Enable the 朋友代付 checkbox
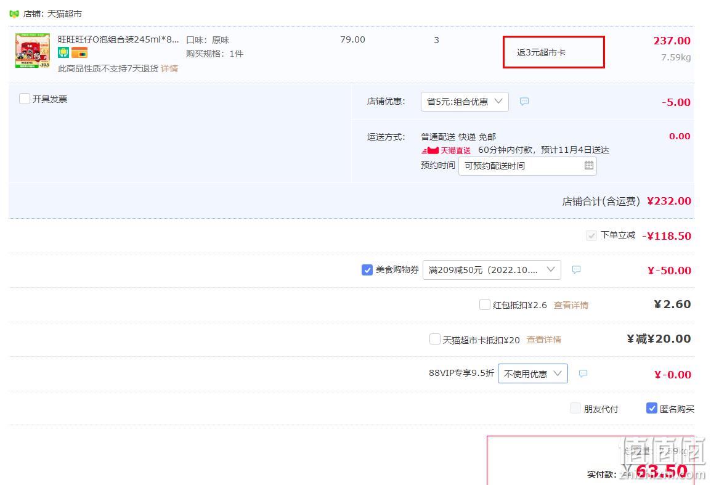 click(575, 409)
